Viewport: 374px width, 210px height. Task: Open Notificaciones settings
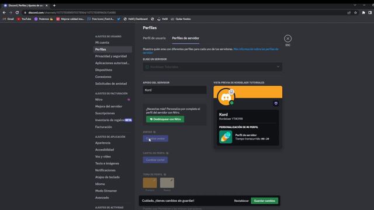[113, 170]
